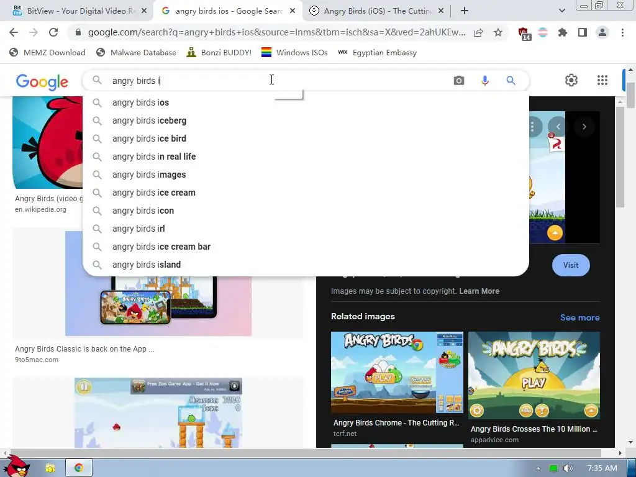Choose suggestion 'angry birds island'
This screenshot has height=477, width=636.
tap(306, 265)
